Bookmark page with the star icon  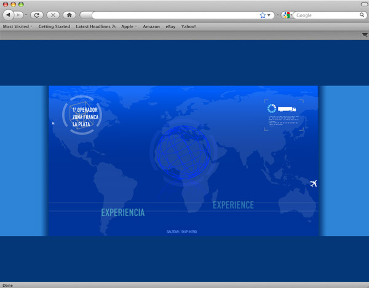coord(263,14)
